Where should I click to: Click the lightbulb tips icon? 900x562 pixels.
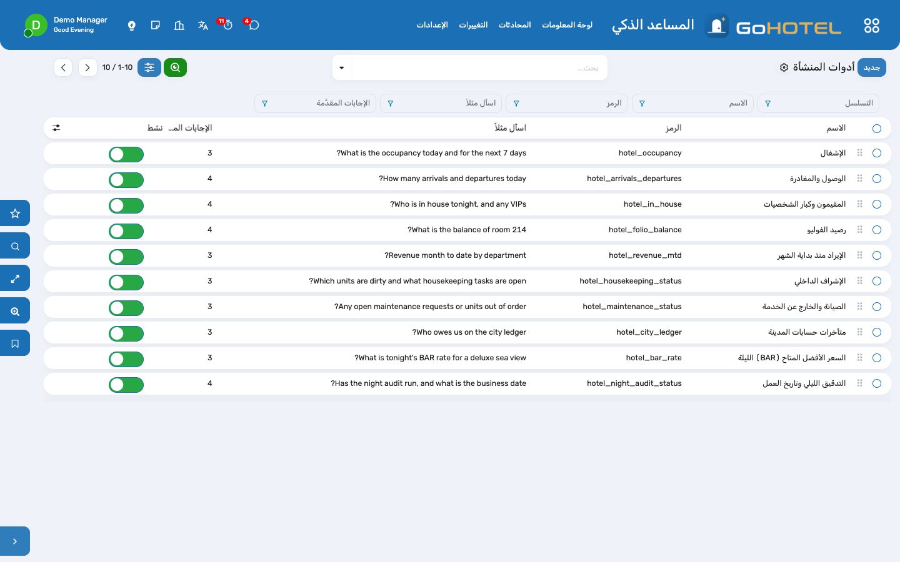pos(132,26)
